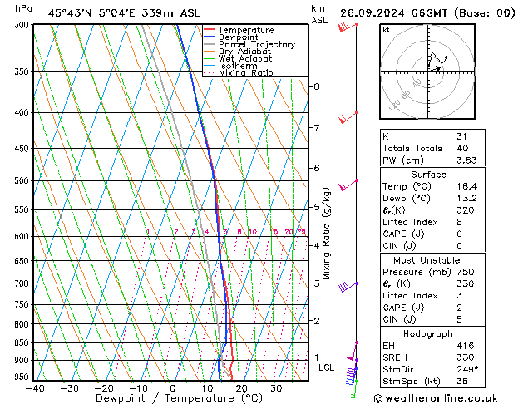Click the 500 hPa pressure axis label

[x=23, y=181]
